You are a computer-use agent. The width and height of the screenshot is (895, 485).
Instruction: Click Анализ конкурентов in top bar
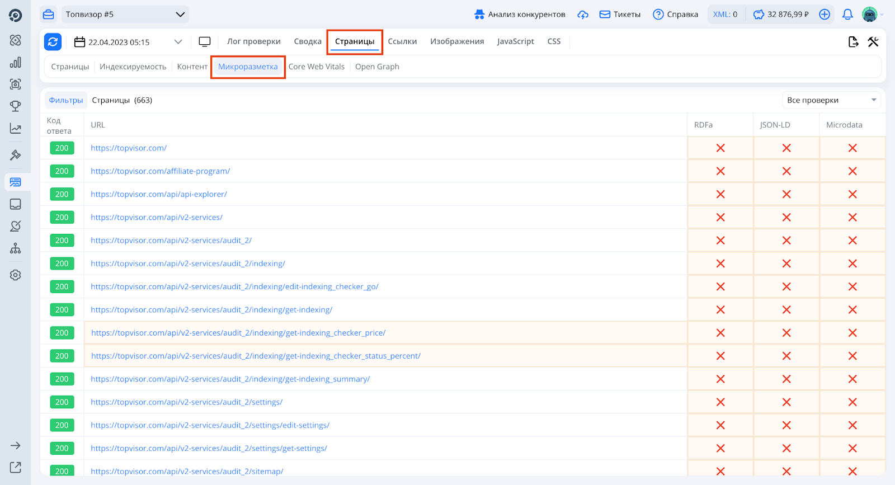(x=520, y=15)
